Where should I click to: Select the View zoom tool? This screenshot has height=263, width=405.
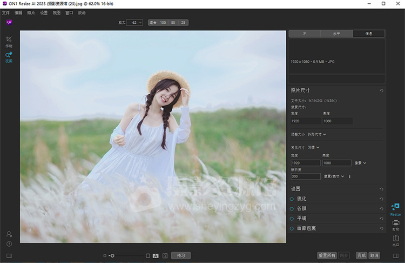[x=9, y=56]
